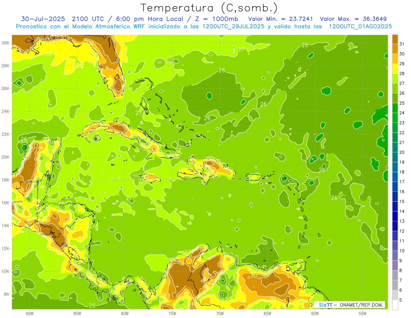Select the '1200UTC_01AGO2025' valid-until time
411x318 pixels.
pyautogui.click(x=360, y=26)
